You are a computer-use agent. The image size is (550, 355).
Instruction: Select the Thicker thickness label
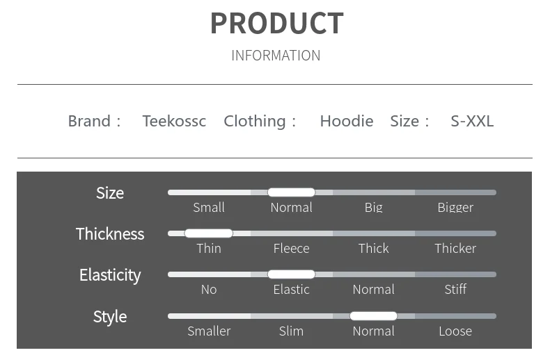(x=455, y=248)
